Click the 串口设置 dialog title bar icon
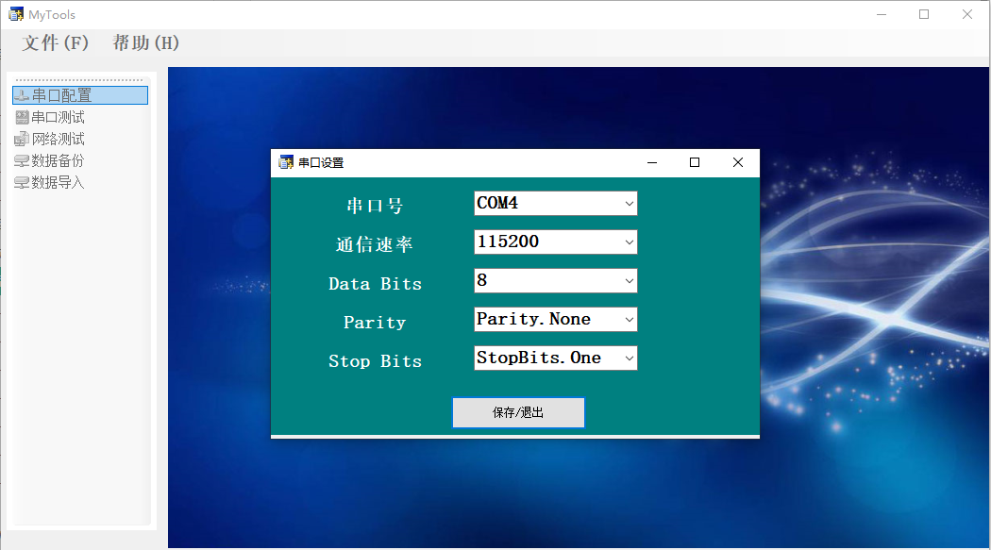 pos(285,162)
